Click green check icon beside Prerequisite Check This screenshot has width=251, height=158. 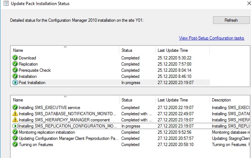[15, 70]
